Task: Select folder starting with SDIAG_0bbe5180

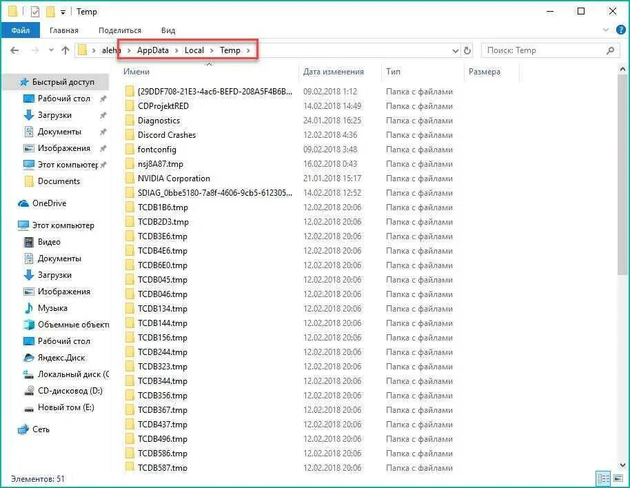Action: click(214, 193)
